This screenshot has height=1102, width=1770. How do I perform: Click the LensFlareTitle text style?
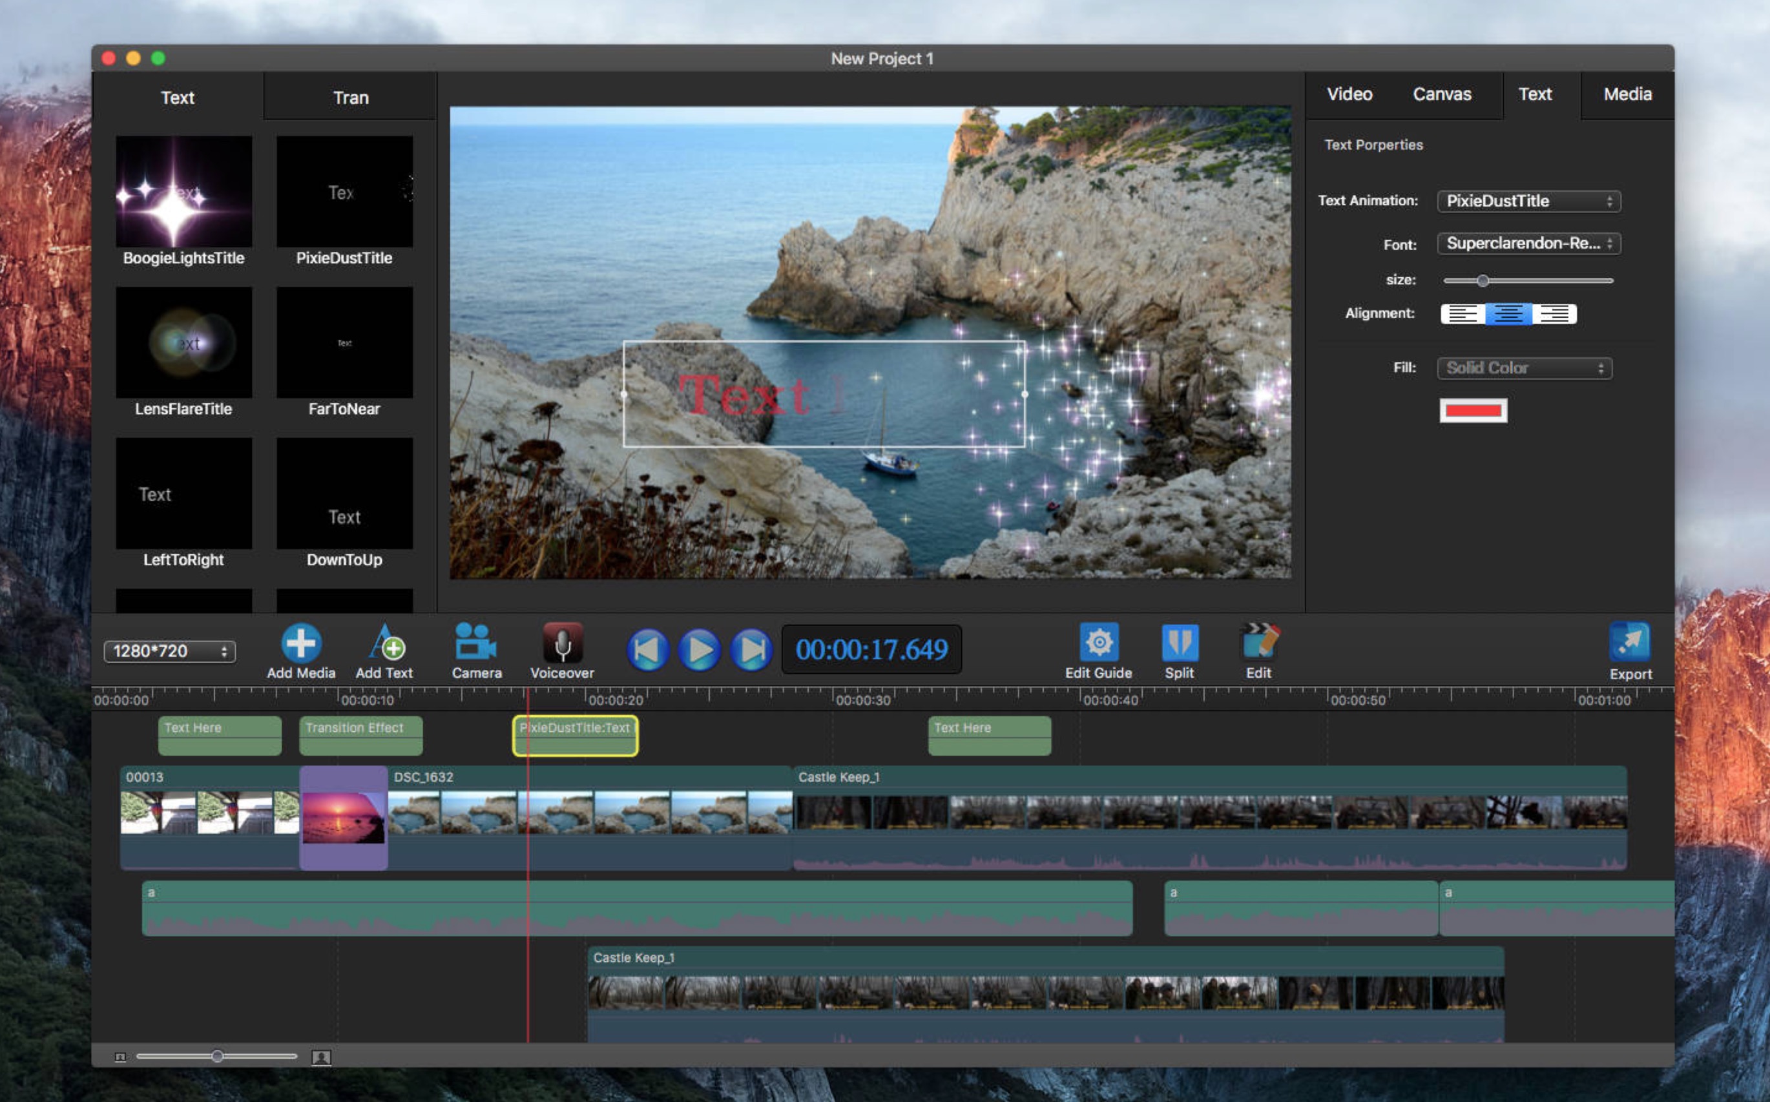(x=183, y=357)
